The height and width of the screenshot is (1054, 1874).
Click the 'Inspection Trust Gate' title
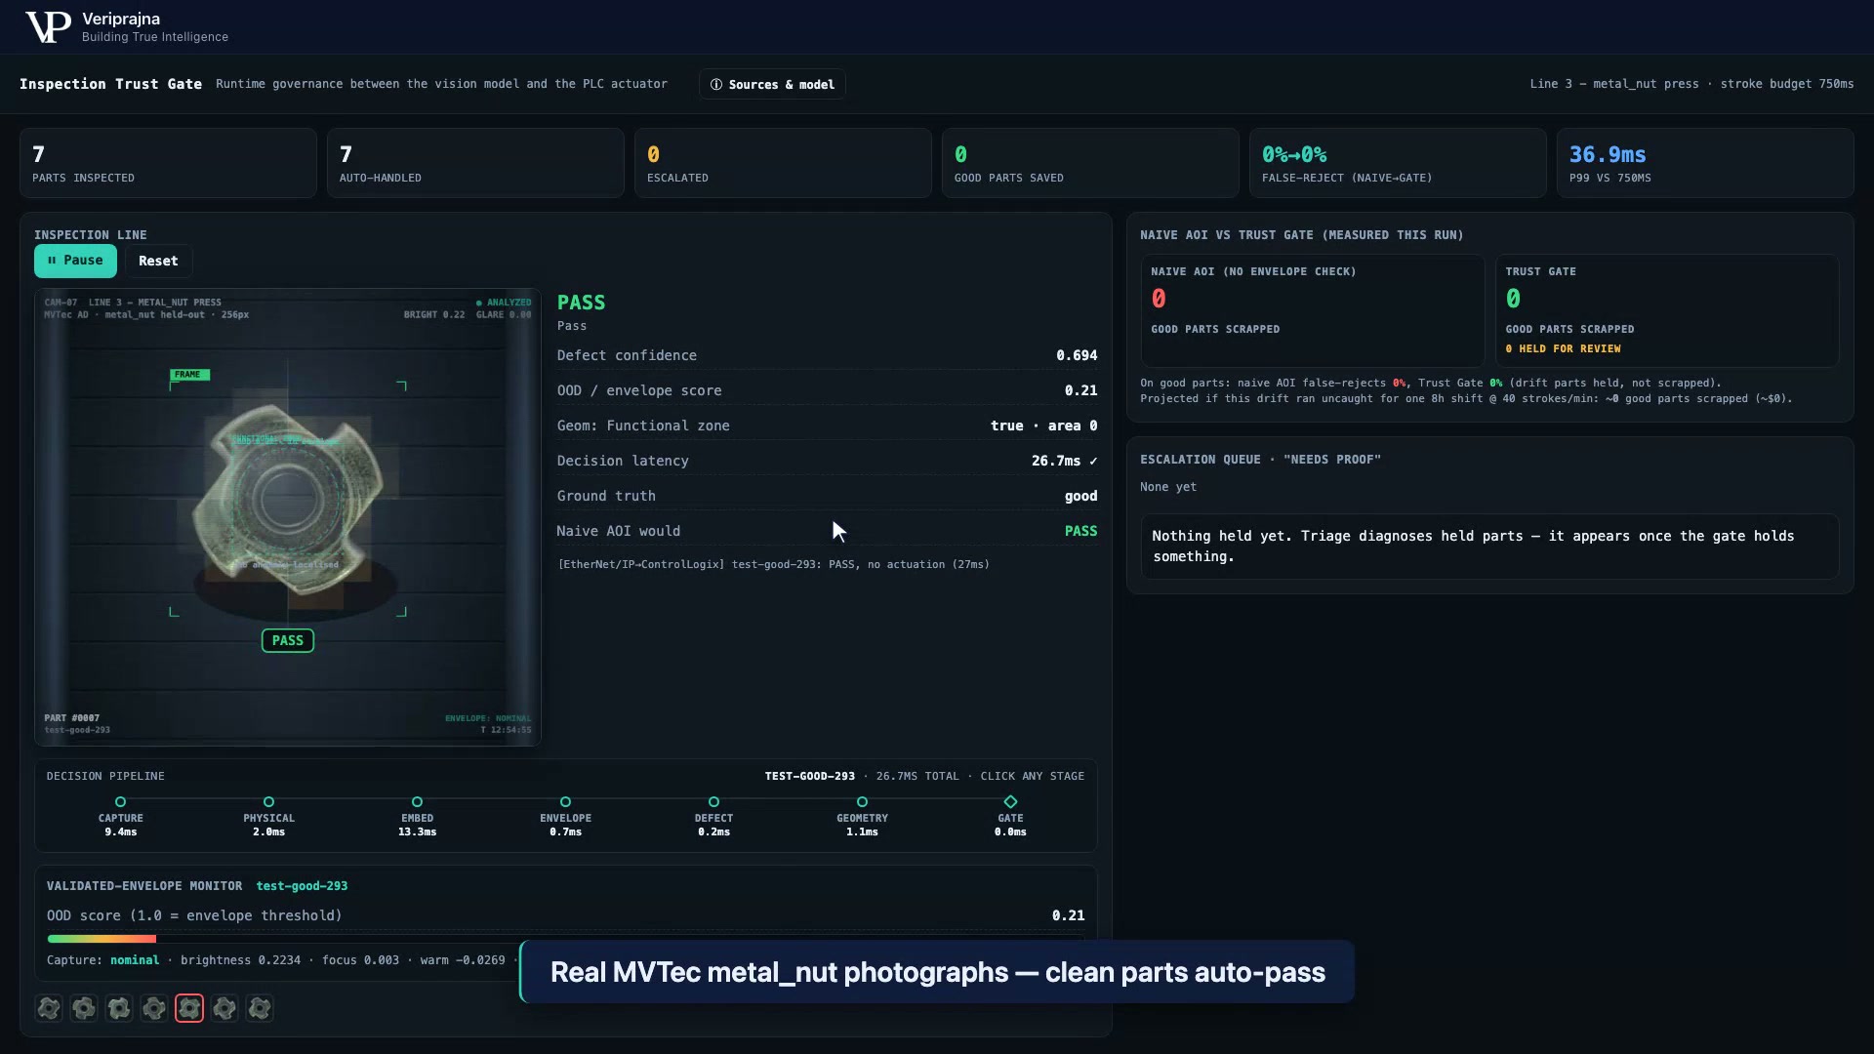pyautogui.click(x=110, y=84)
